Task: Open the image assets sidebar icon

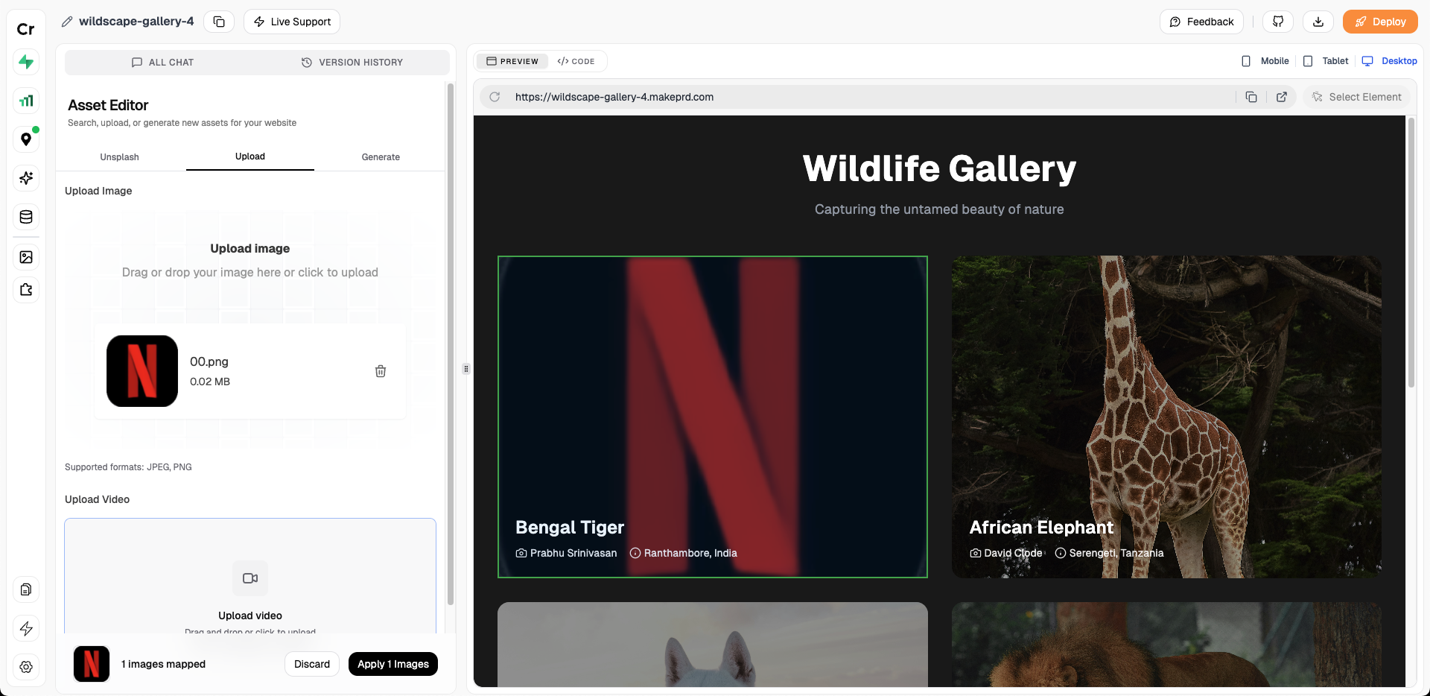Action: click(26, 257)
